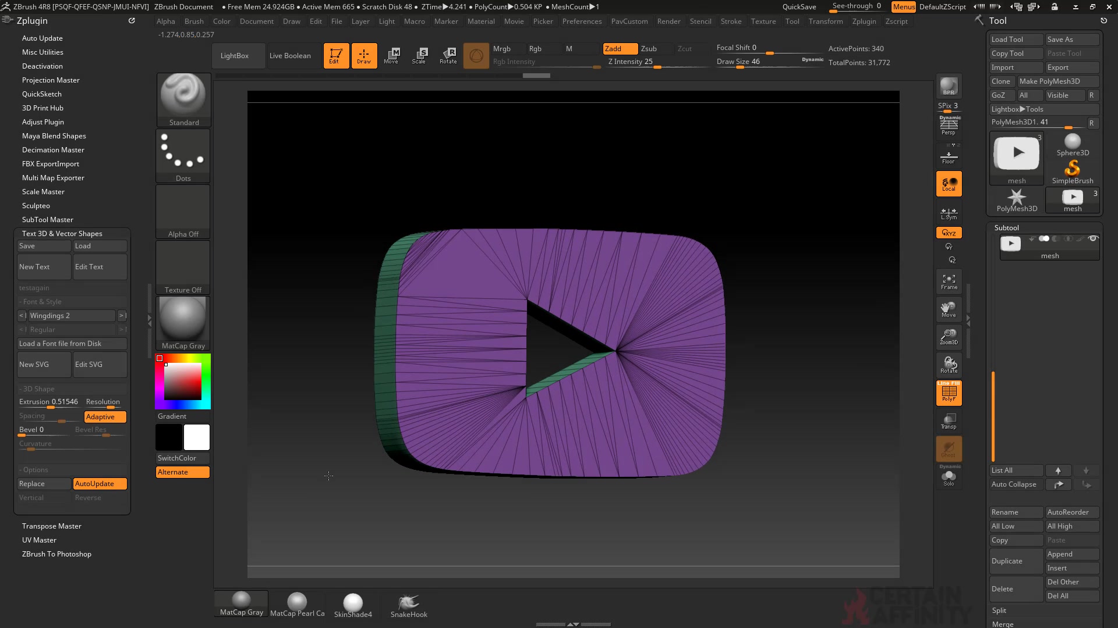Activate the Scale tool in top shelf
Image resolution: width=1118 pixels, height=628 pixels.
pyautogui.click(x=419, y=56)
